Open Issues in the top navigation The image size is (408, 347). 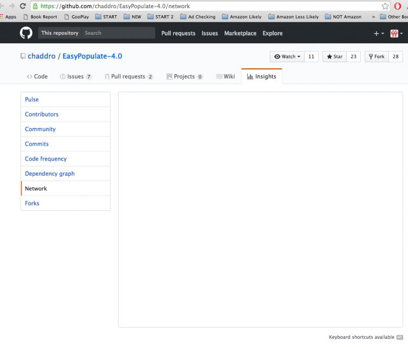pos(210,33)
